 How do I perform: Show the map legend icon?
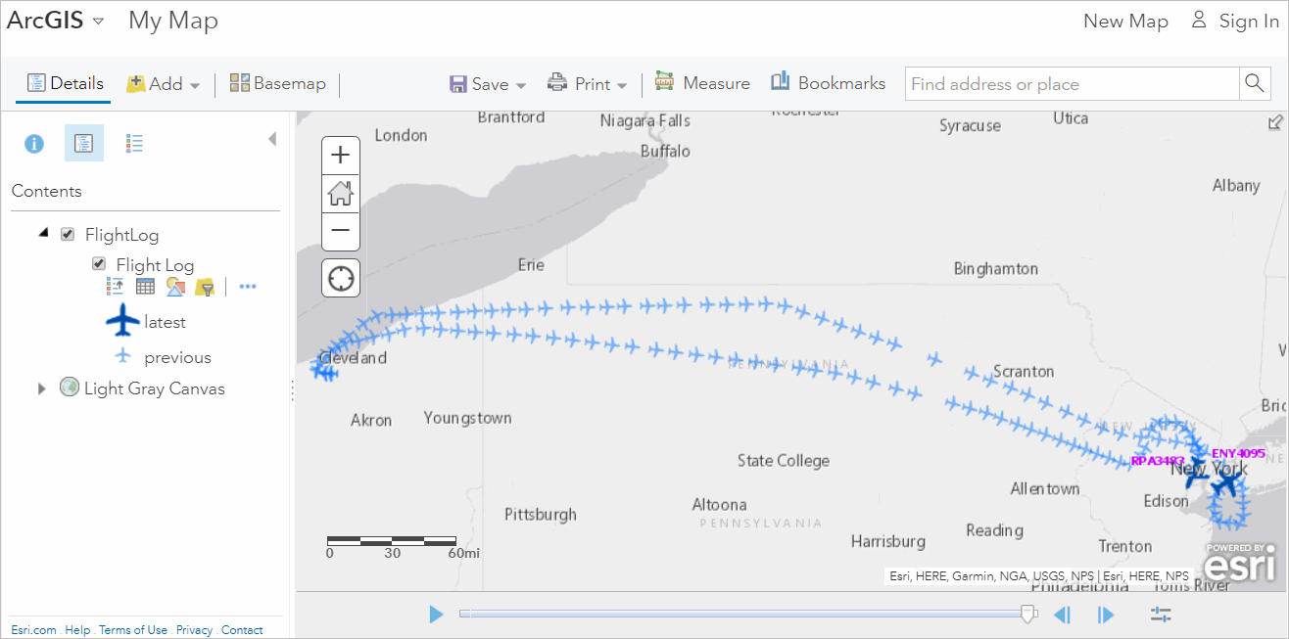[135, 144]
